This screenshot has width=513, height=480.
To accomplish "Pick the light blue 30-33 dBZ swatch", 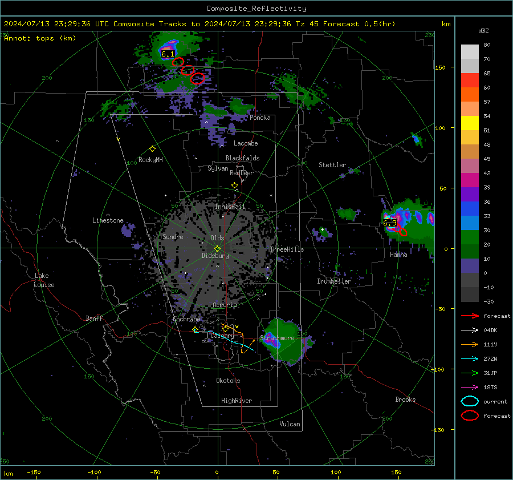I will (470, 223).
